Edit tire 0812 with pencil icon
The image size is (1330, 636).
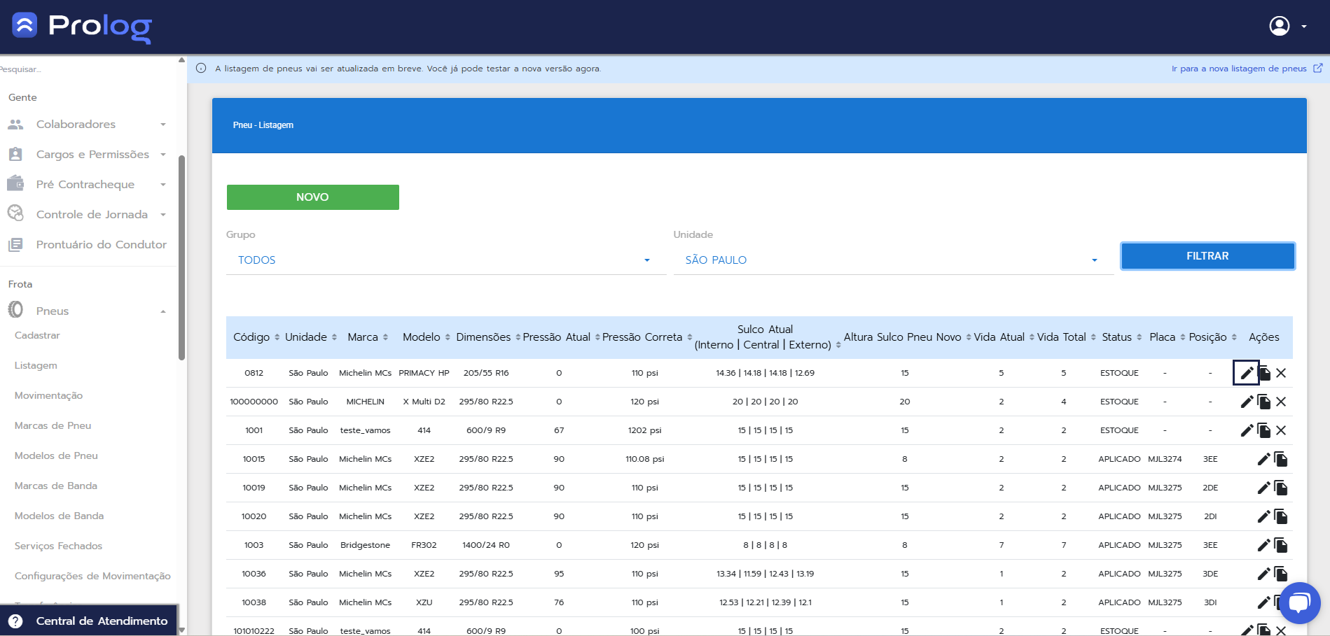tap(1247, 373)
